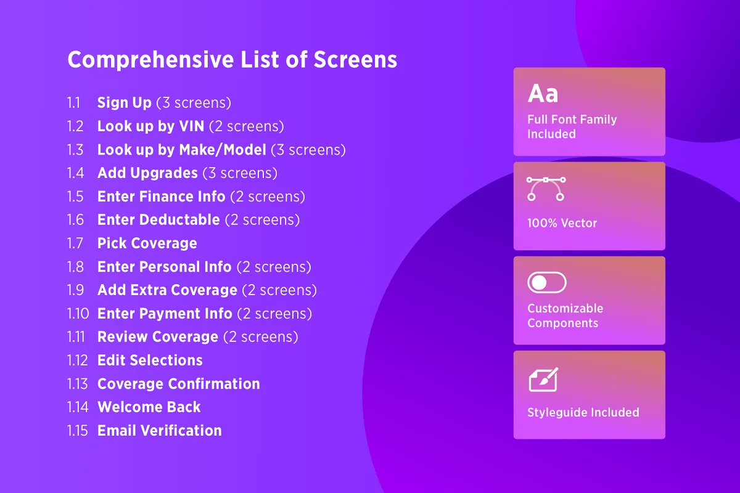The image size is (740, 493).
Task: Toggle the Customizable Components switch
Action: coord(546,283)
